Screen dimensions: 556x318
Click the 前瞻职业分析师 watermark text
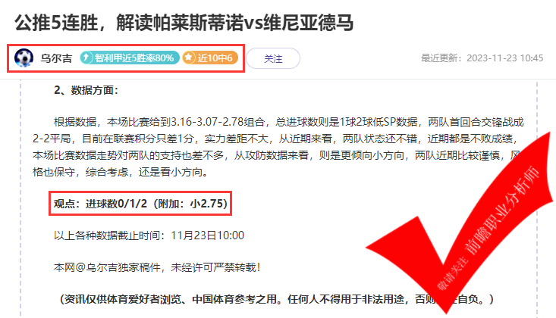point(502,210)
